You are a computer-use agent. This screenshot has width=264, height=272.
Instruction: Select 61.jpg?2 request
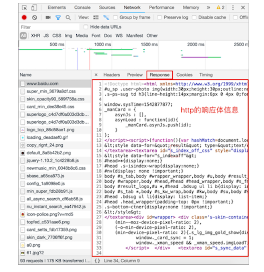point(55,253)
